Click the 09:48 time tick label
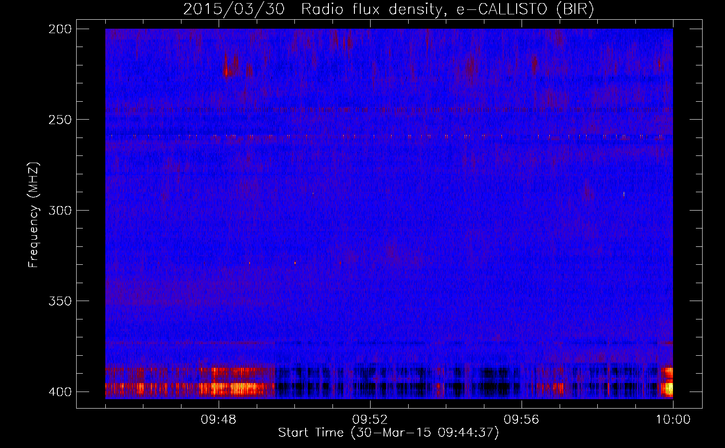725x448 pixels. click(x=219, y=420)
